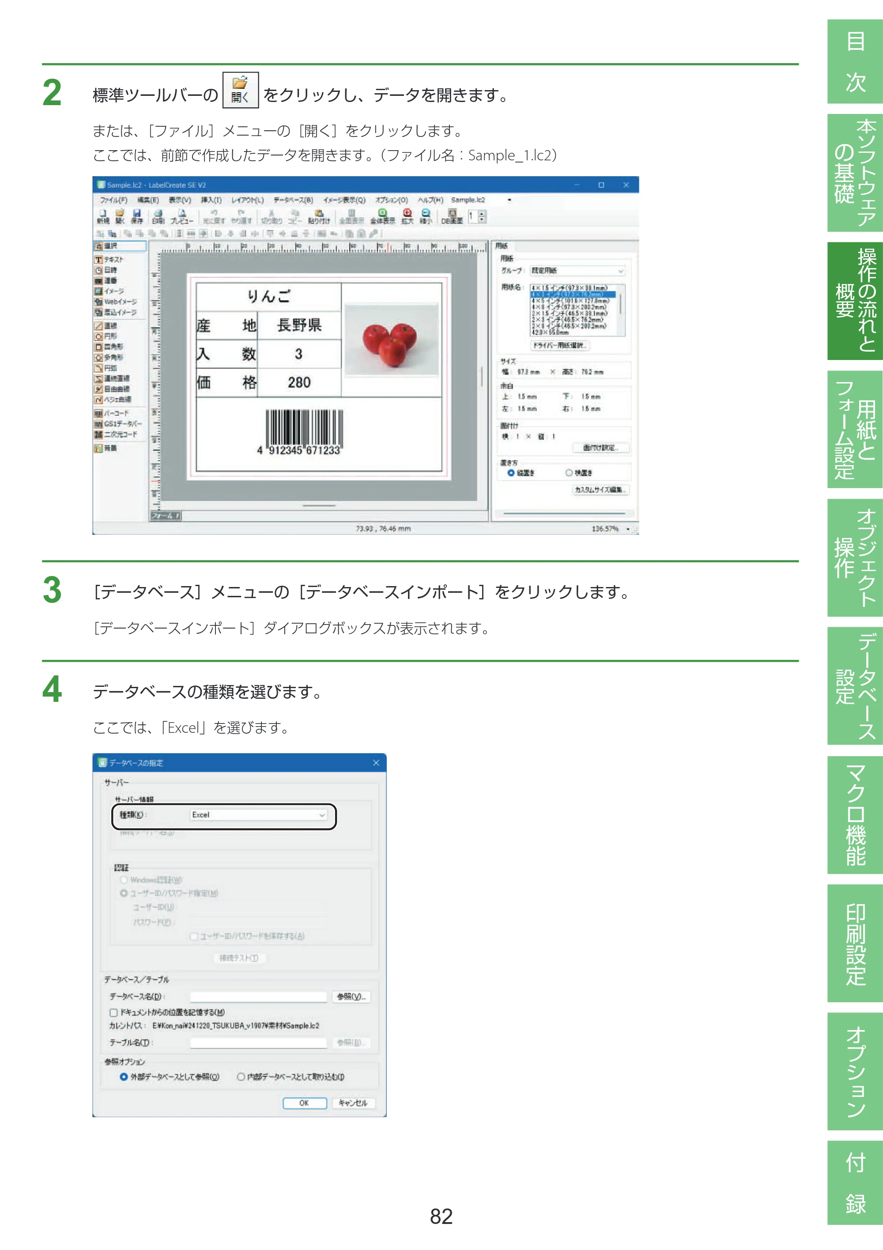This screenshot has height=1250, width=883.
Task: Click the 拡大 (Zoom in) toolbar icon
Action: pos(408,216)
